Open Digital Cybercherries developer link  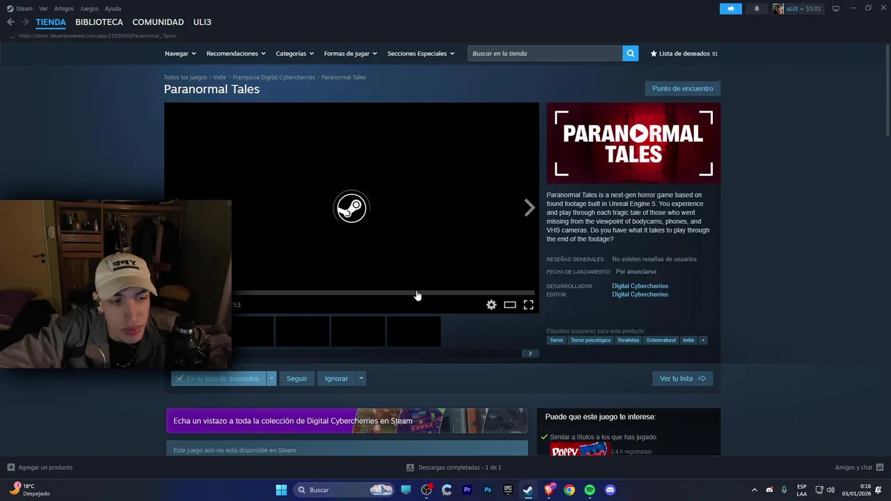640,286
